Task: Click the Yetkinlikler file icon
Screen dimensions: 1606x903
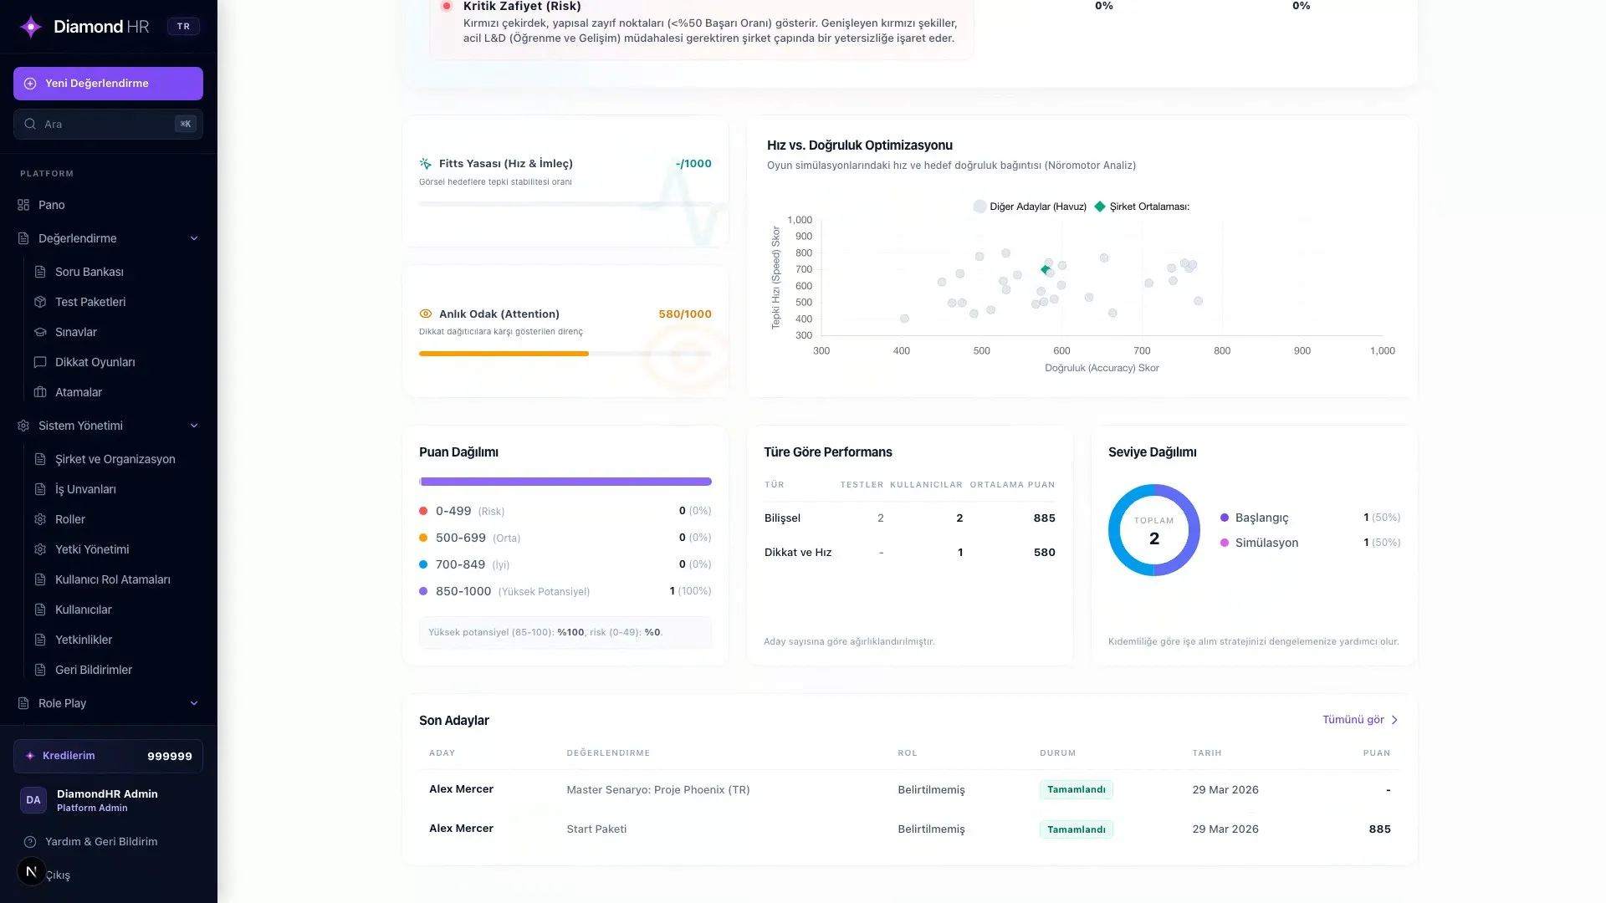Action: [x=40, y=640]
